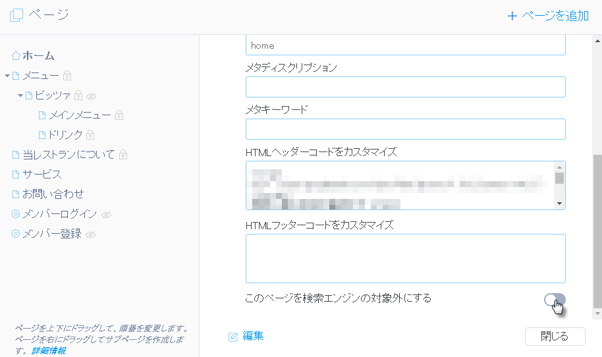
Task: Toggle the visibility eye for ピッツァ
Action: [91, 96]
